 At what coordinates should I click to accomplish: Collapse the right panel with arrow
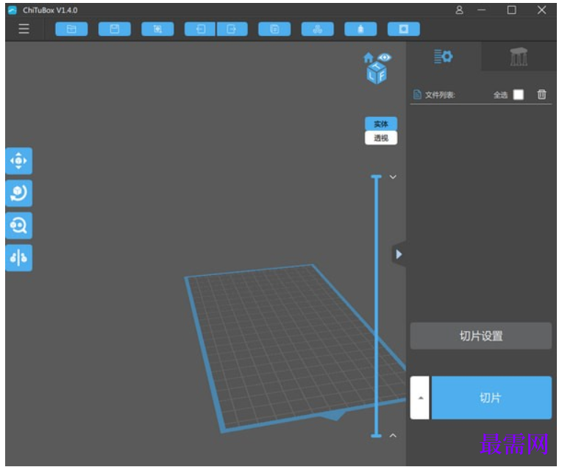399,254
